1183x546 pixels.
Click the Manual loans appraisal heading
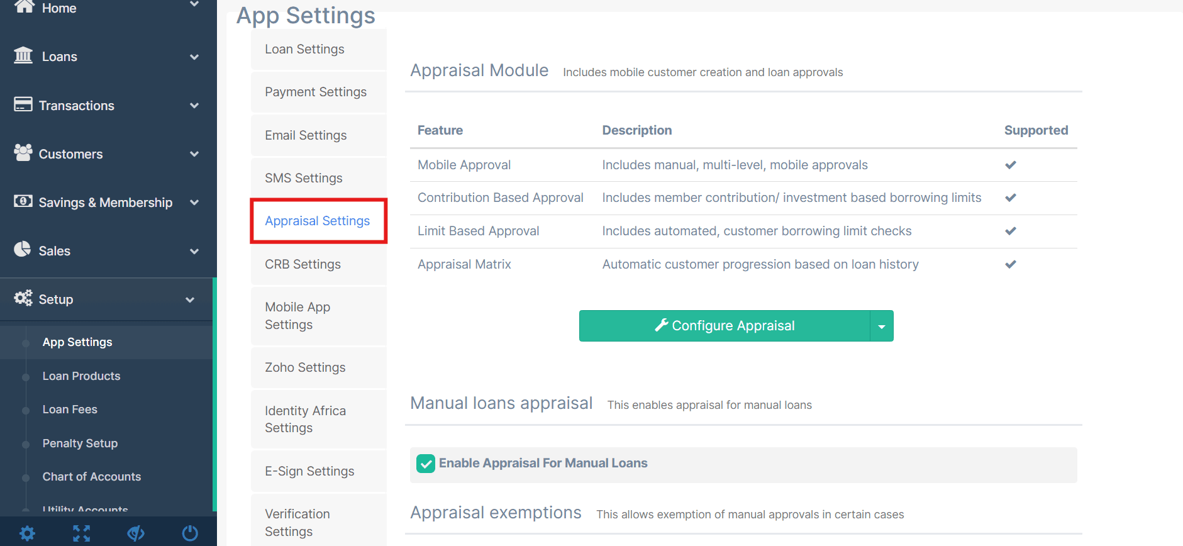coord(501,403)
